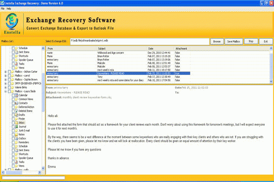Enable the Junk E-mail checkbox

click(x=13, y=130)
